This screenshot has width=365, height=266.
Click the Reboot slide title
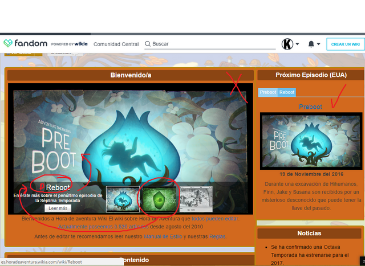(x=58, y=187)
